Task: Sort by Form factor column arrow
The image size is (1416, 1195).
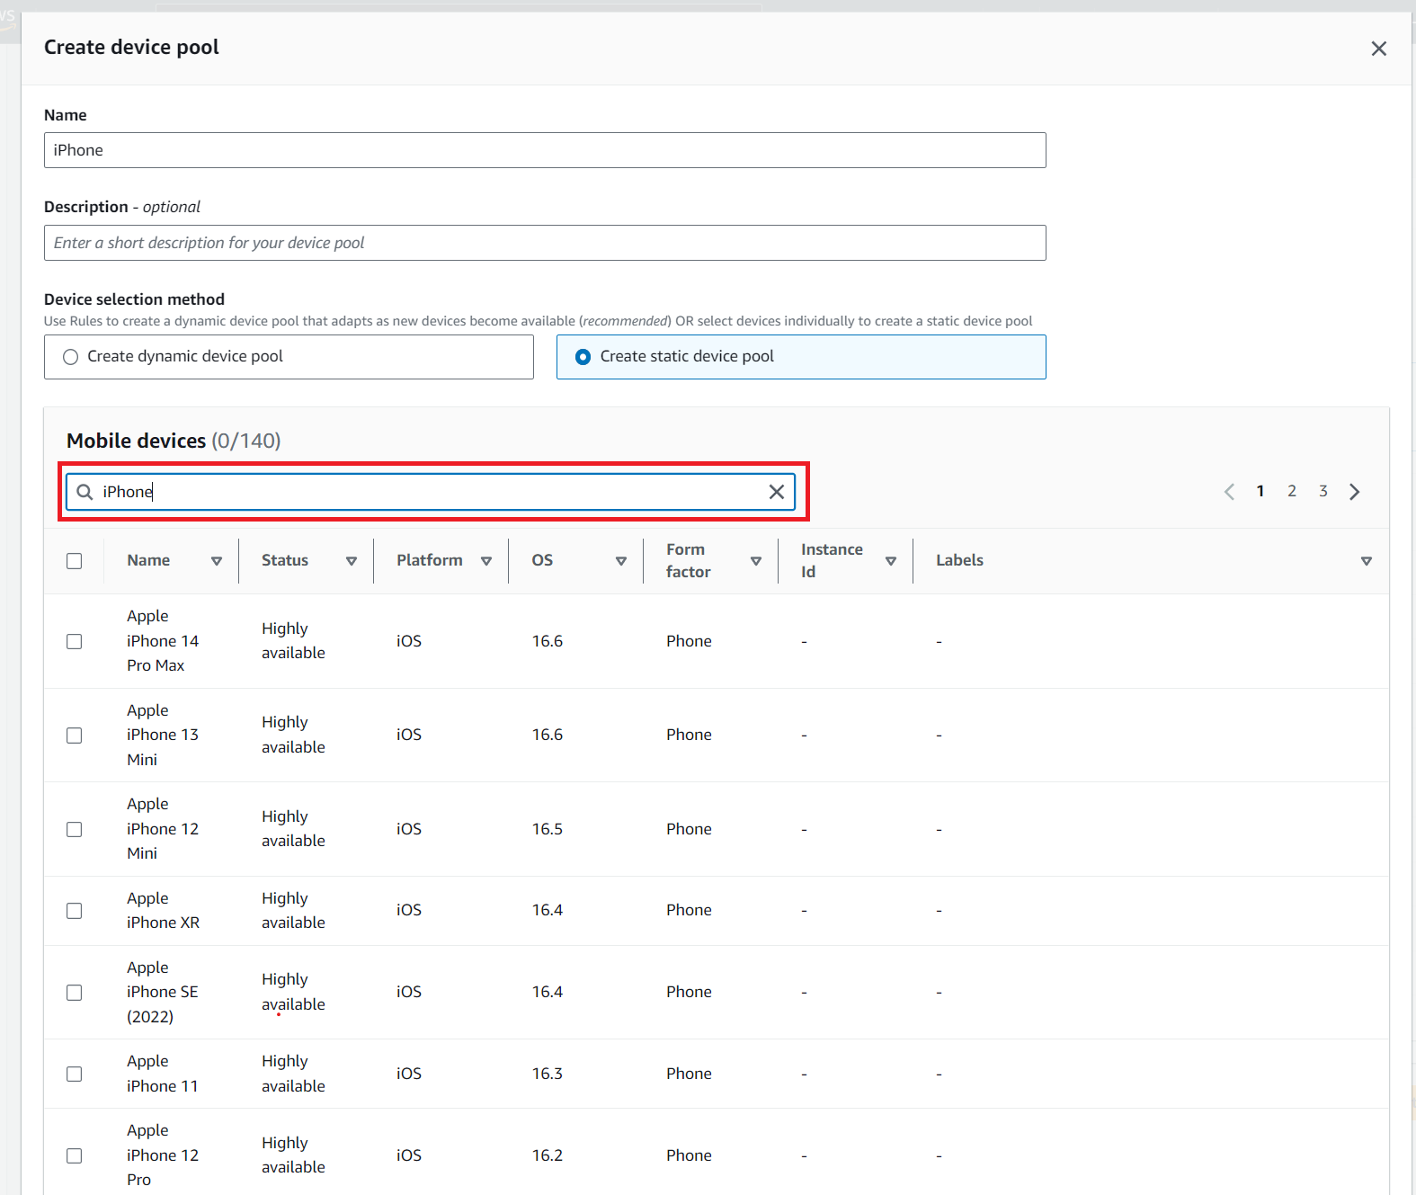Action: (x=756, y=561)
